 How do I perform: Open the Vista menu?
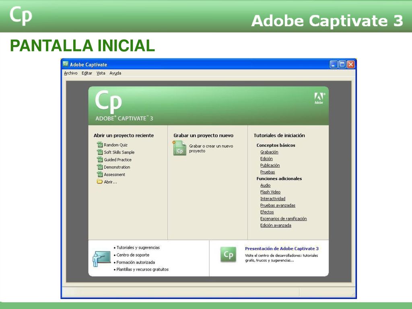coord(101,73)
